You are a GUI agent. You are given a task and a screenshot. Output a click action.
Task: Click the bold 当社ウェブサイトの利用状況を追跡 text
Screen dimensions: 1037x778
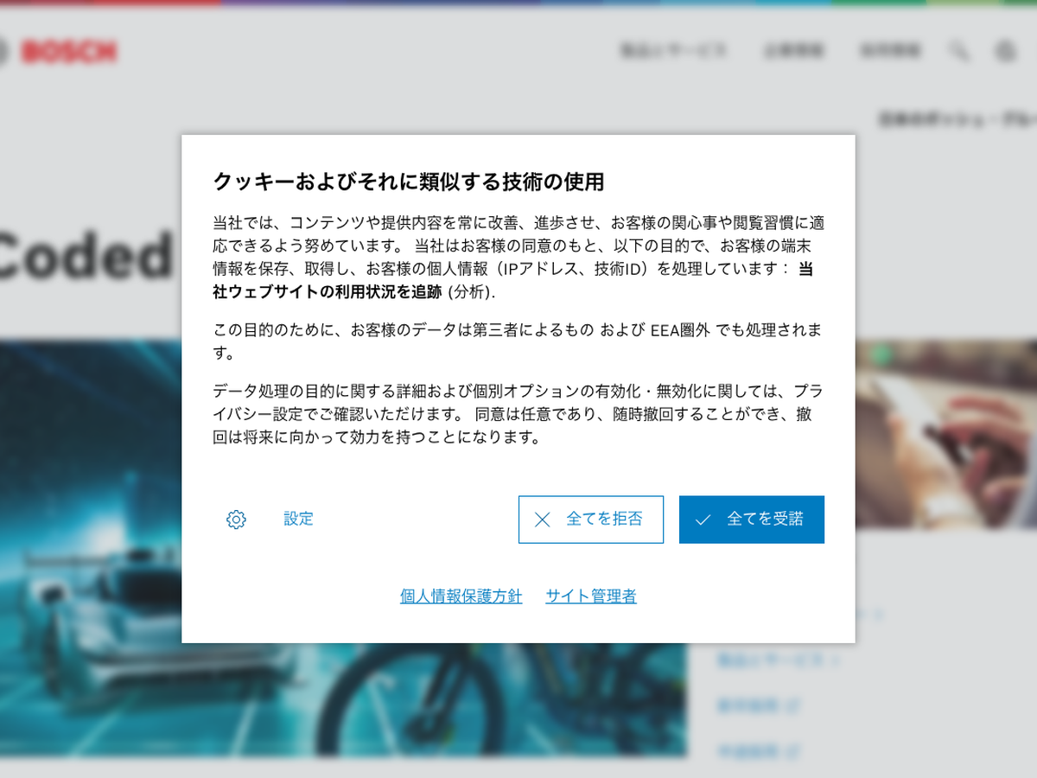point(328,292)
